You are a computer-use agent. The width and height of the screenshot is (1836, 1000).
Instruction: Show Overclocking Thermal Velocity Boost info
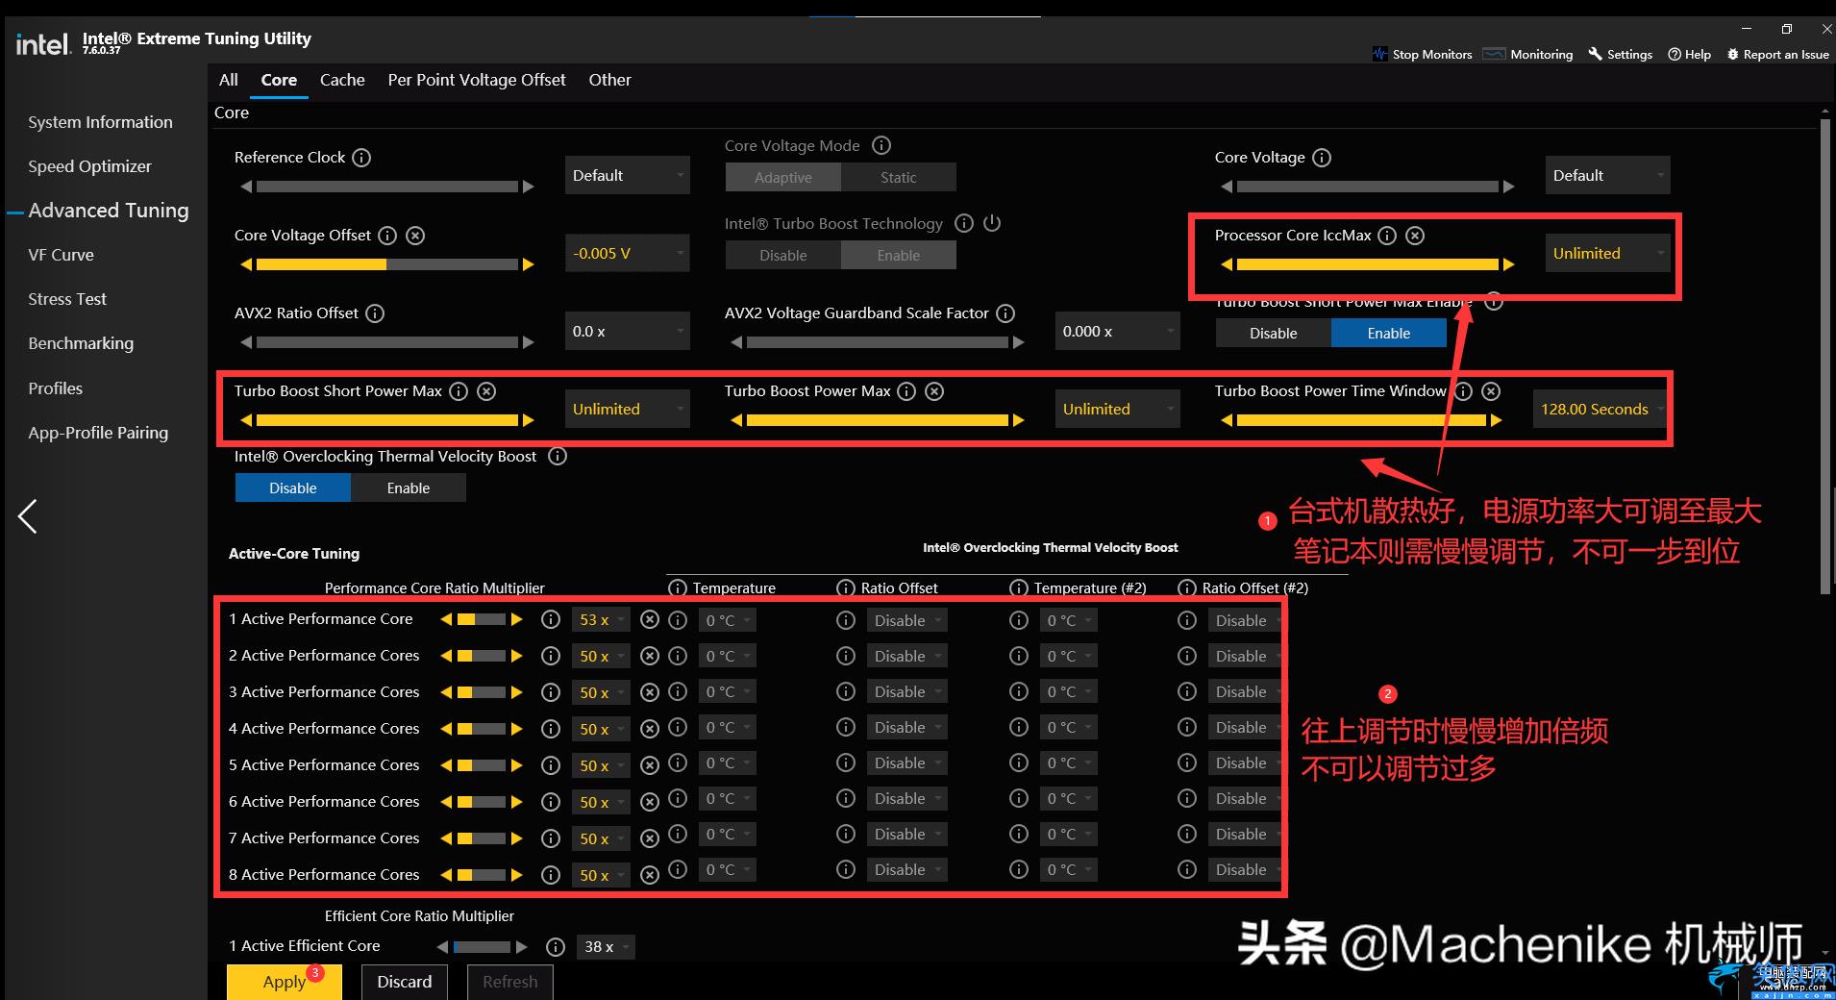558,457
